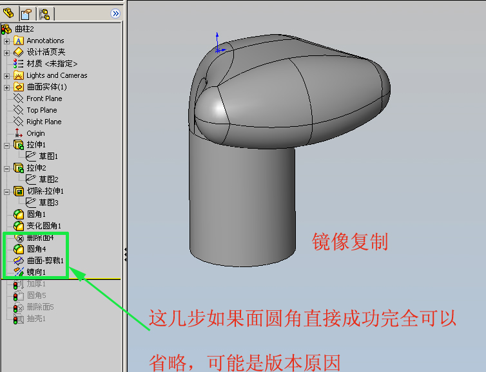Select the greyed 抽壳1 feature label
Image resolution: width=486 pixels, height=372 pixels.
(x=36, y=319)
